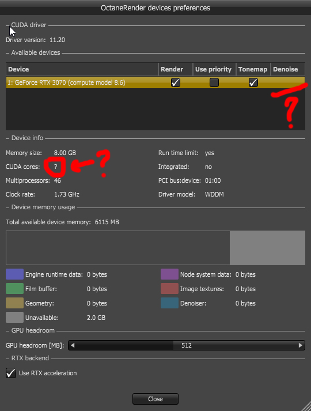
Task: Toggle Render checkbox for GeForce RTX 3070
Action: click(x=176, y=82)
